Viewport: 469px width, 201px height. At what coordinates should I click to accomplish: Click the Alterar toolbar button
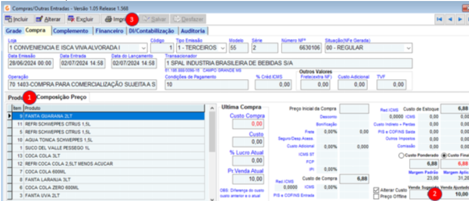48,20
